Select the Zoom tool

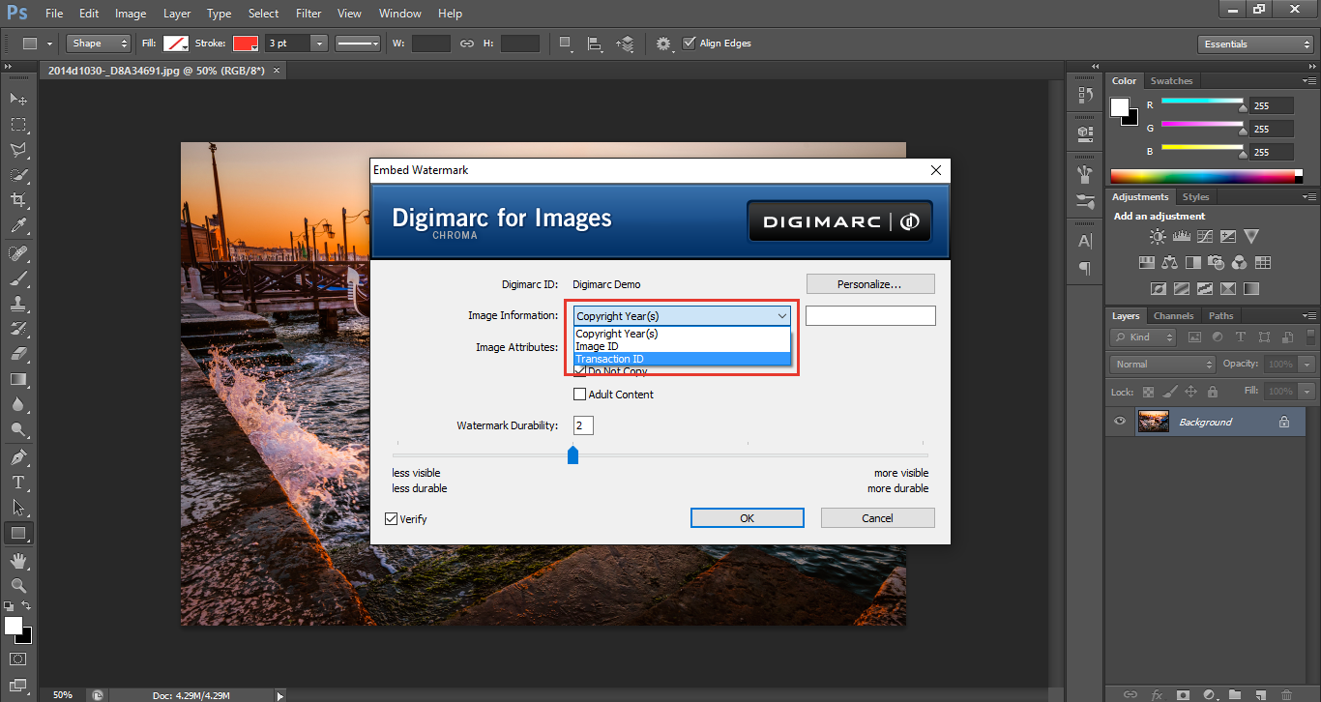[x=18, y=585]
